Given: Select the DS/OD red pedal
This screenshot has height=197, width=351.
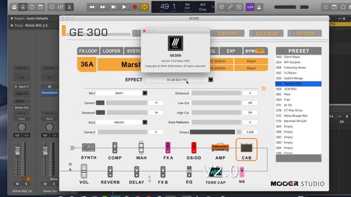Looking at the screenshot, I should pos(194,148).
